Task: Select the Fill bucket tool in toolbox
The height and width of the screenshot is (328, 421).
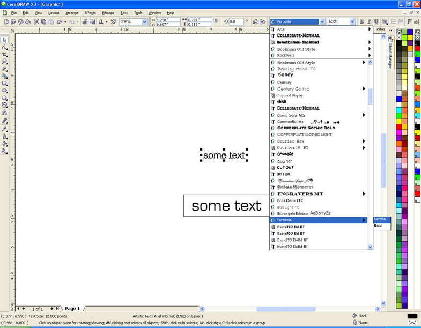Action: click(4, 144)
